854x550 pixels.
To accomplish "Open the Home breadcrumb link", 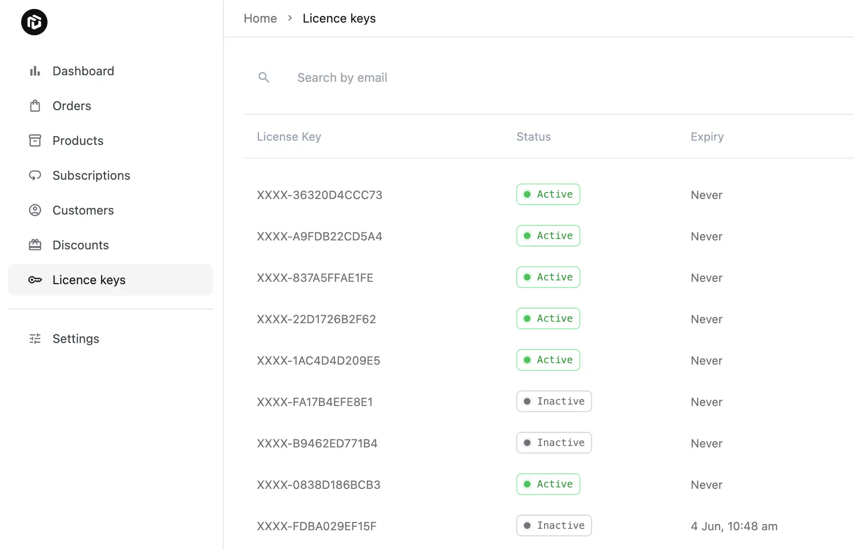I will [x=260, y=18].
